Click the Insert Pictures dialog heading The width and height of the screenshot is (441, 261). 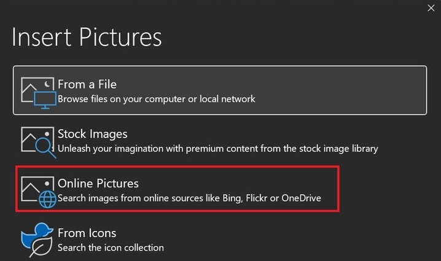coord(87,37)
